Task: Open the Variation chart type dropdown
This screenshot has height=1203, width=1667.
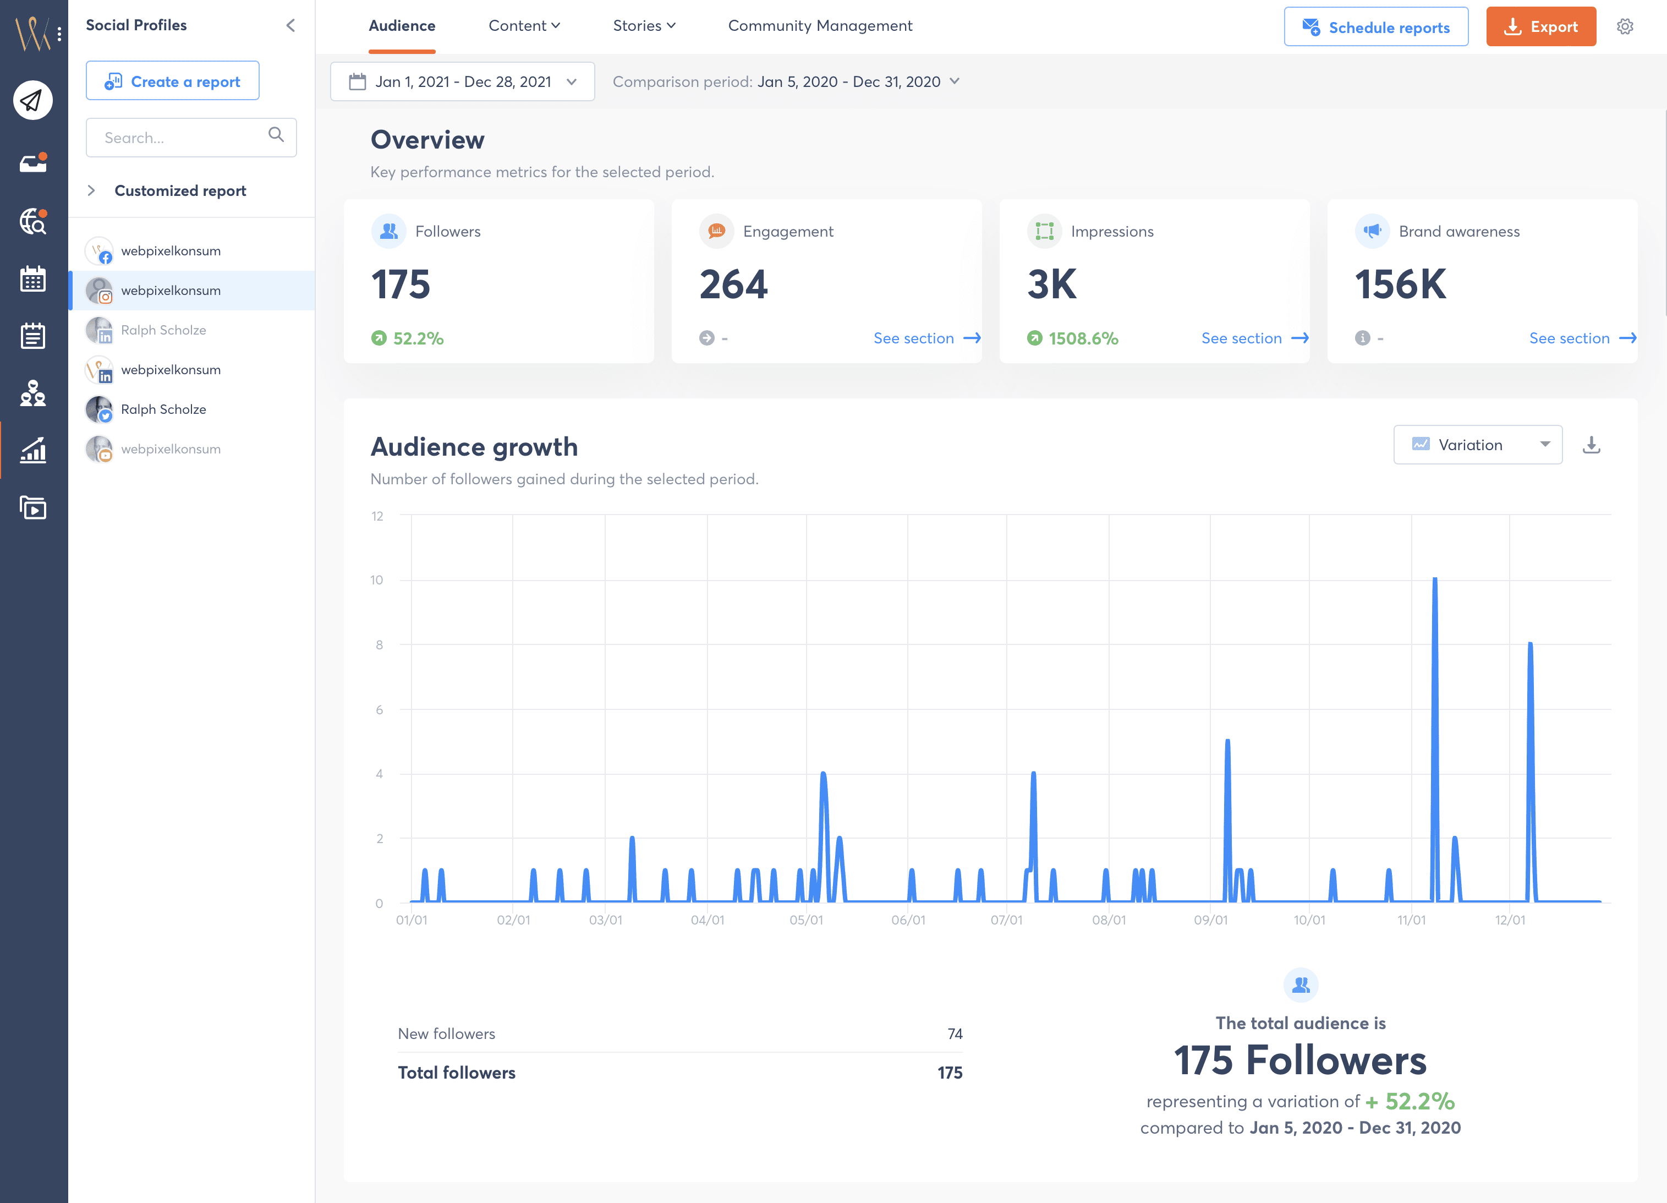Action: 1477,445
